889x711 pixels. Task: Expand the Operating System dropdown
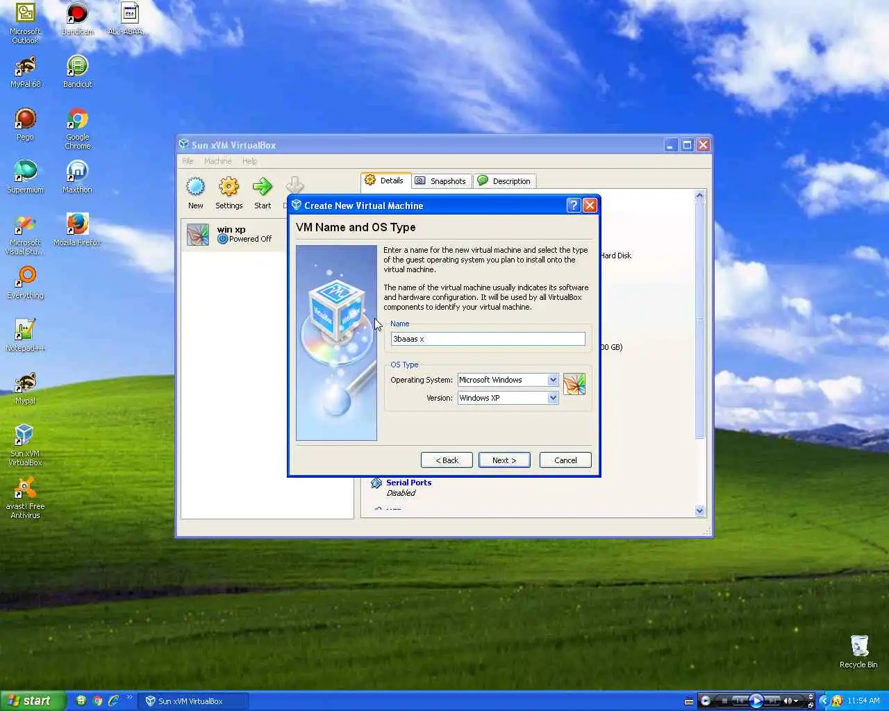[x=553, y=380]
